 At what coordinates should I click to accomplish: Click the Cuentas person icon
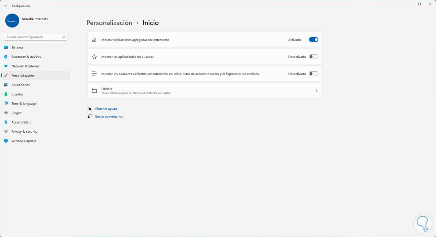click(x=6, y=94)
